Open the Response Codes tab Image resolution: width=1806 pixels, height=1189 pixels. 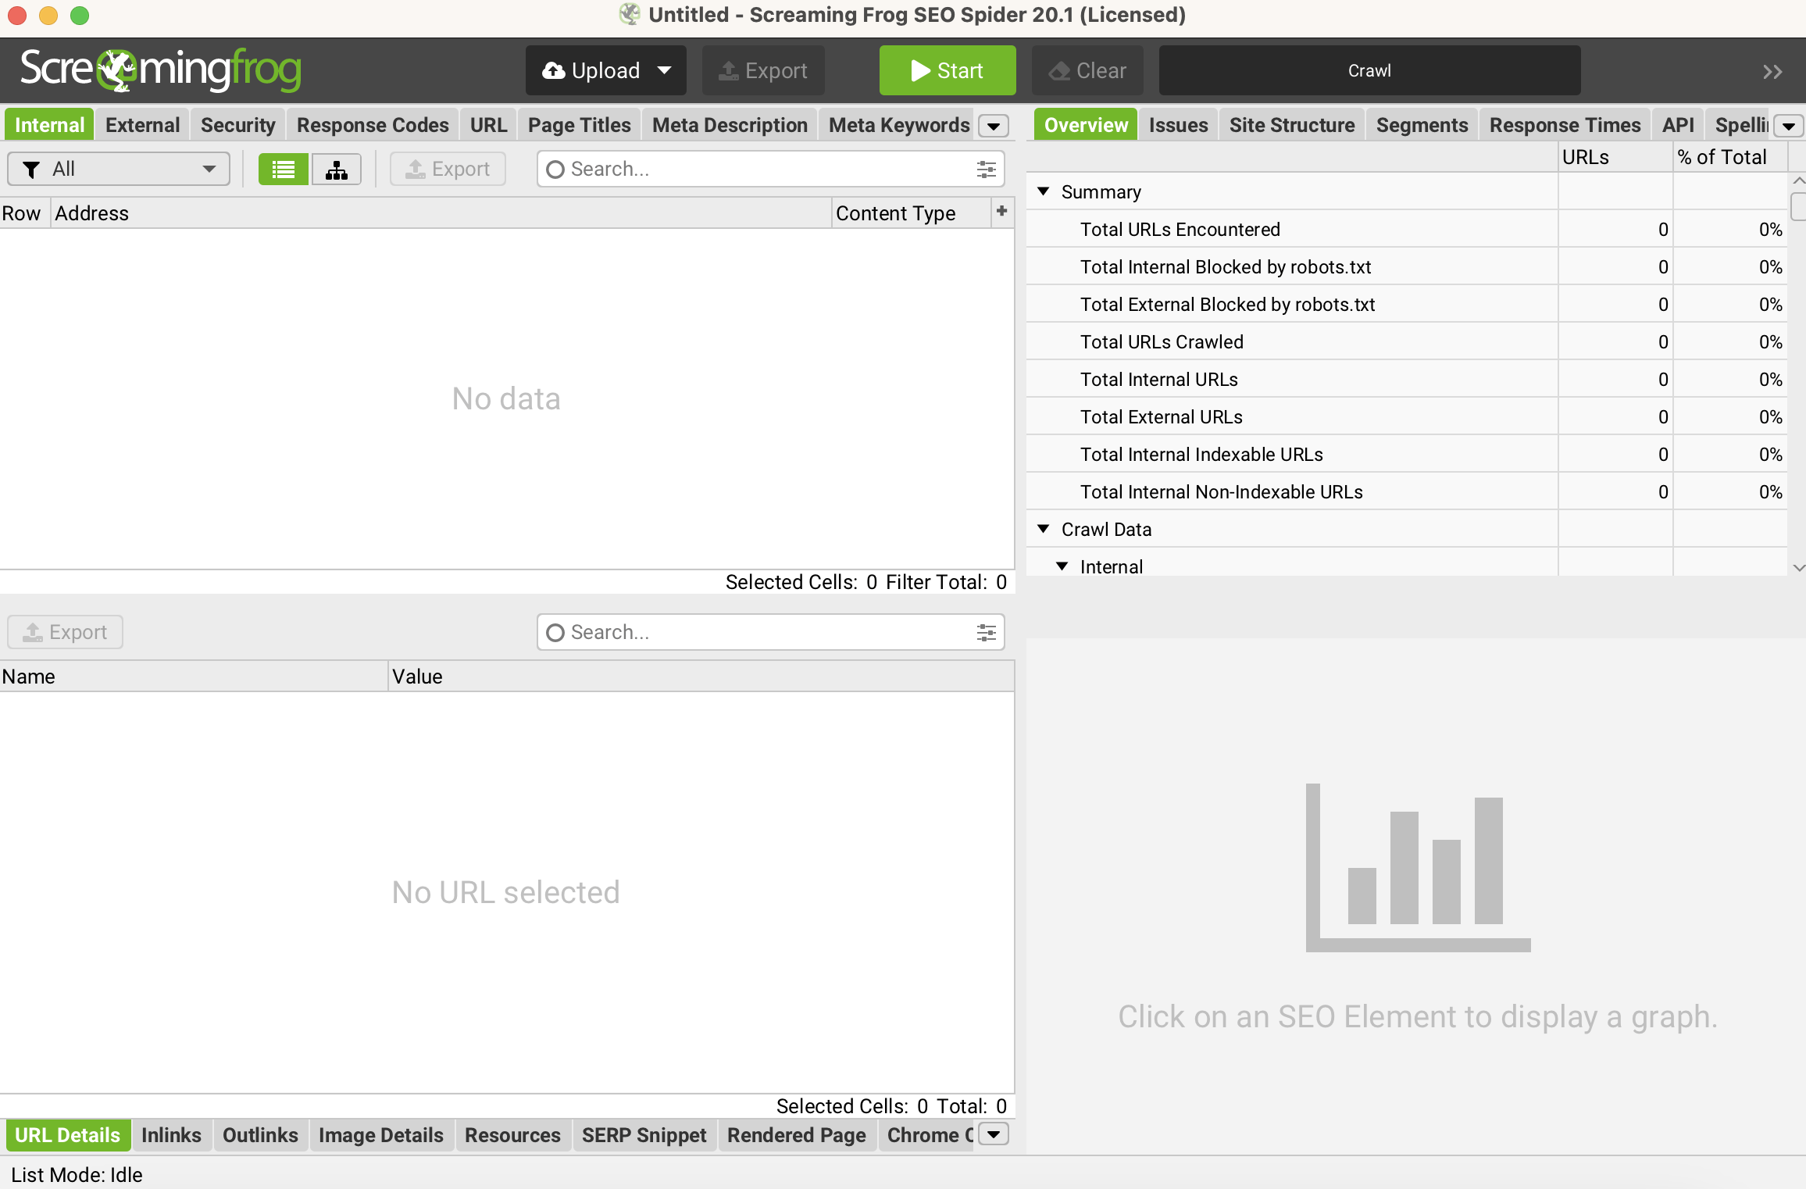pos(373,125)
